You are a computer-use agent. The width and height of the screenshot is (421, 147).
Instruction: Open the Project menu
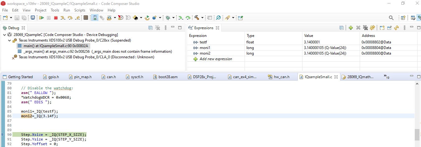point(41,10)
